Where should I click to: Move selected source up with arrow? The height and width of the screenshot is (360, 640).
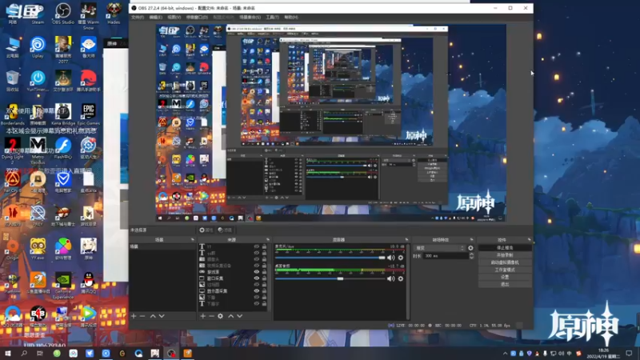click(x=231, y=316)
